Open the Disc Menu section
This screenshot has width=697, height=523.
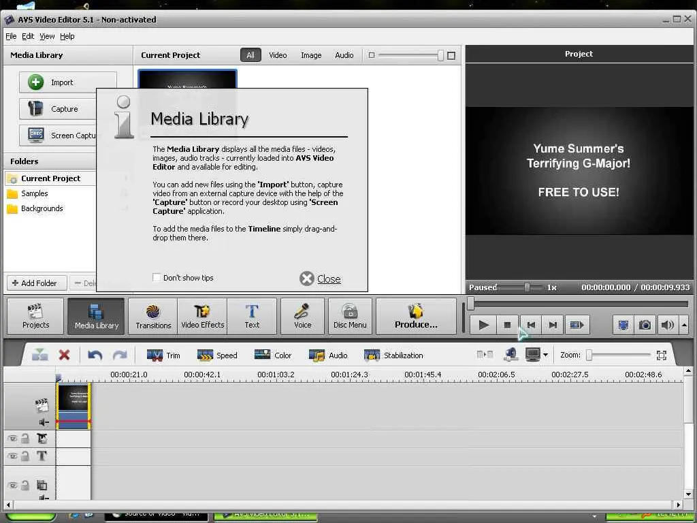[x=350, y=316]
